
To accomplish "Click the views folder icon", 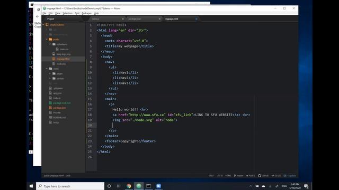I will [51, 69].
